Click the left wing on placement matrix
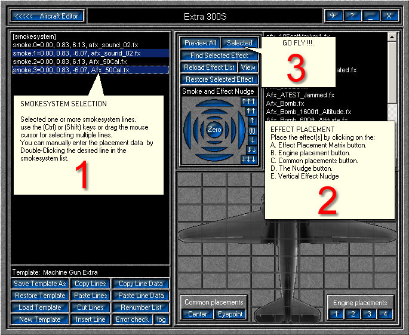 [225, 232]
